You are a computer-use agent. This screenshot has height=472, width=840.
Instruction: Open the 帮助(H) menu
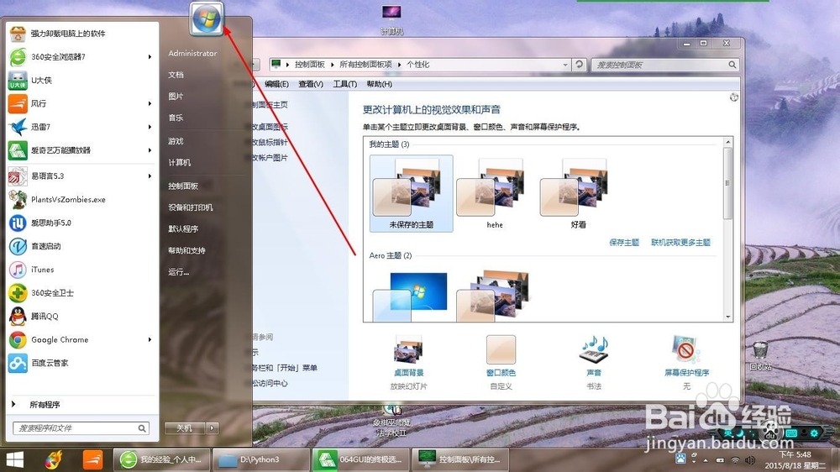click(380, 84)
